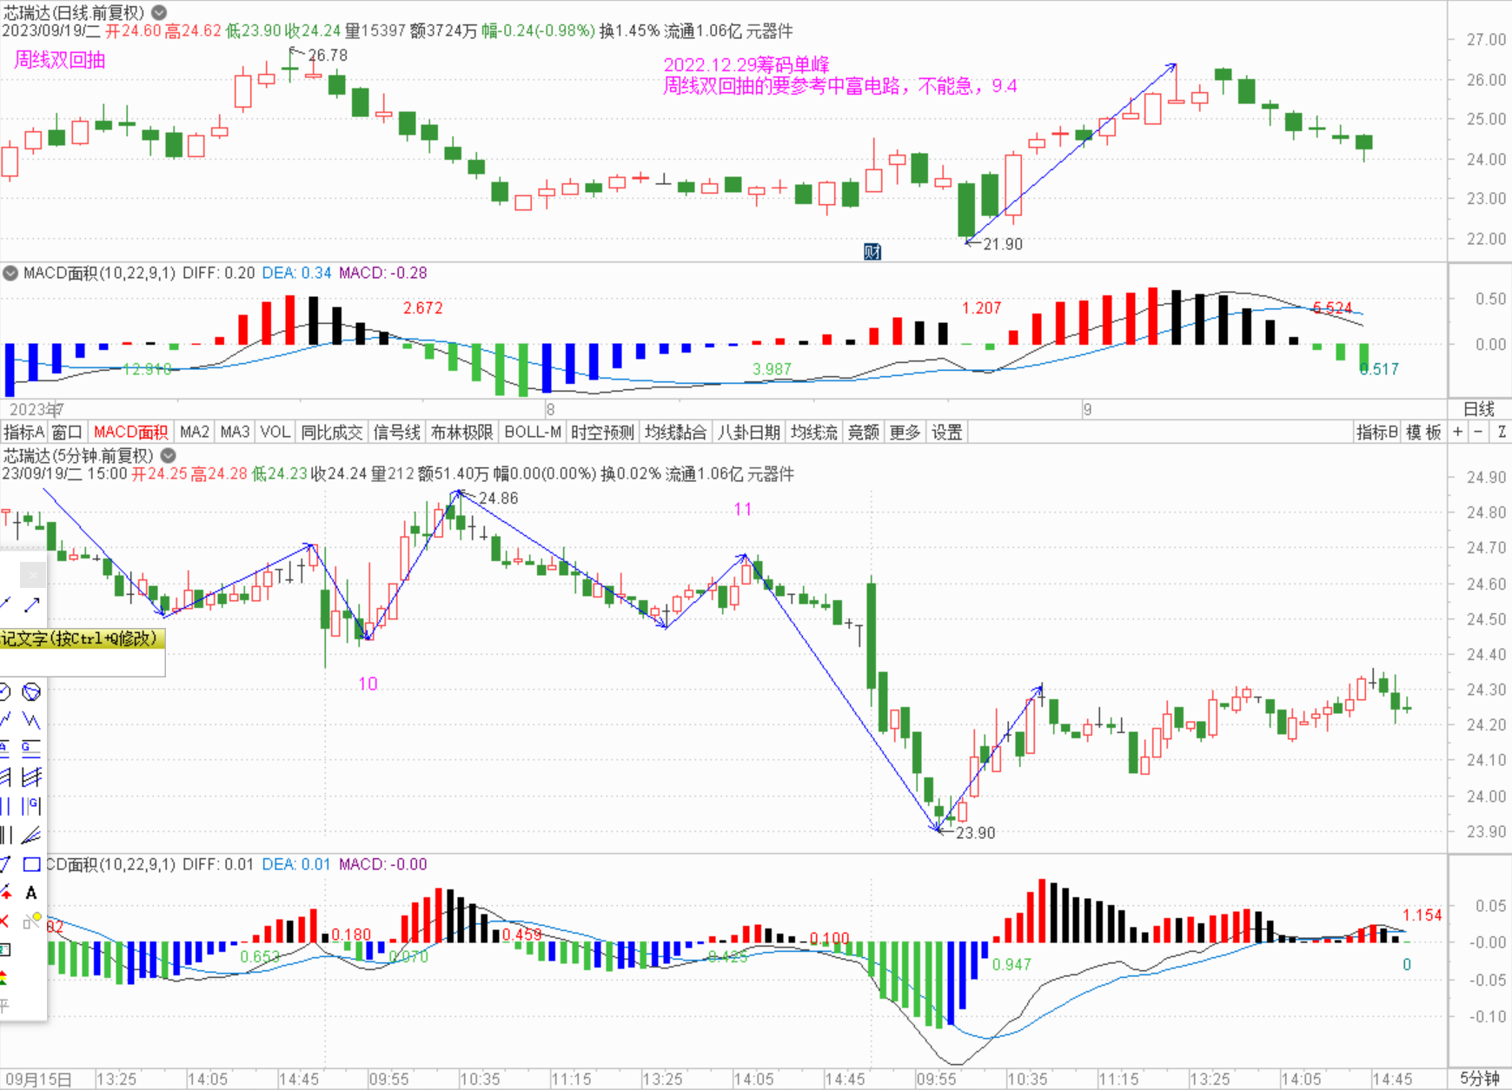Viewport: 1512px width, 1090px height.
Task: Switch to the MA3 indicator tab
Action: point(235,433)
